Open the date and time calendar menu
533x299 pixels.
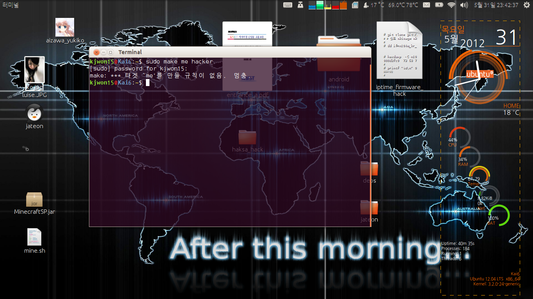pyautogui.click(x=496, y=5)
